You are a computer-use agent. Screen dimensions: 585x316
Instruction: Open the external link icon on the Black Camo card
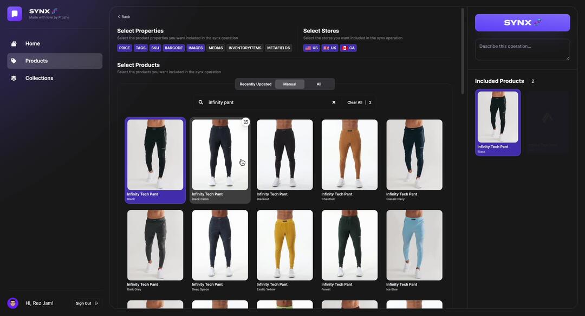(x=245, y=122)
